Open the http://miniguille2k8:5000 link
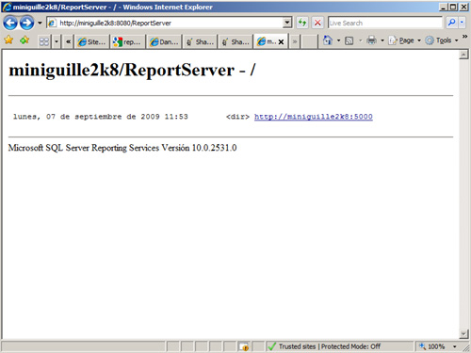 [x=314, y=117]
